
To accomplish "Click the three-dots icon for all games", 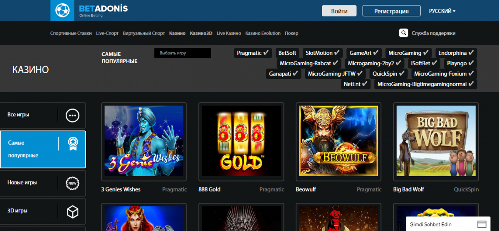I will click(72, 115).
